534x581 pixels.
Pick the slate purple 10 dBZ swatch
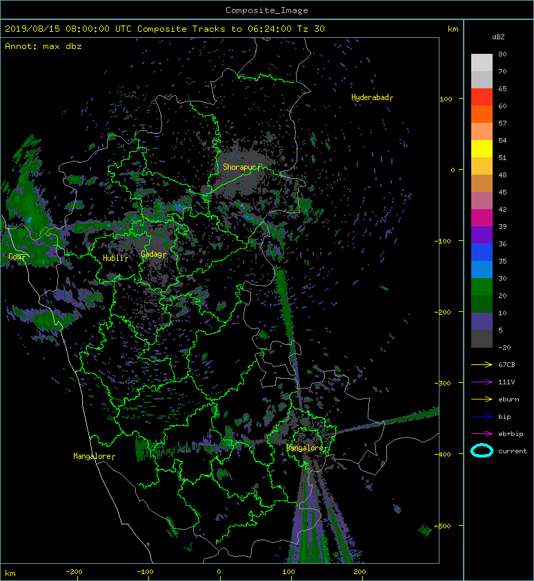pos(482,322)
